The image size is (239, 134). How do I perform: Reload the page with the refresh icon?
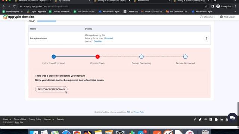coord(14,6)
